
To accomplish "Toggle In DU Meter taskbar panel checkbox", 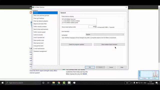I will pos(63,22).
